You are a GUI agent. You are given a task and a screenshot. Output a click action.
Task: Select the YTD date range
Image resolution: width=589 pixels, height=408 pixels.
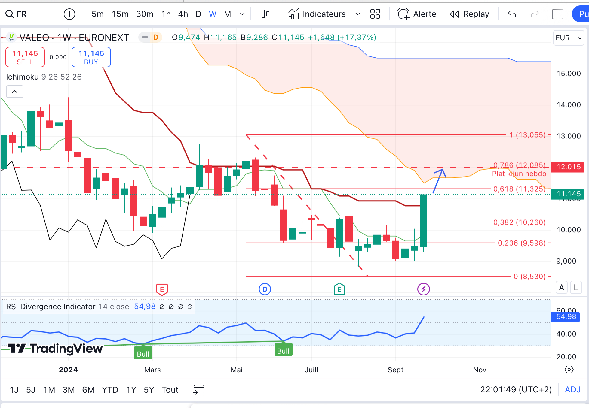[x=110, y=390]
